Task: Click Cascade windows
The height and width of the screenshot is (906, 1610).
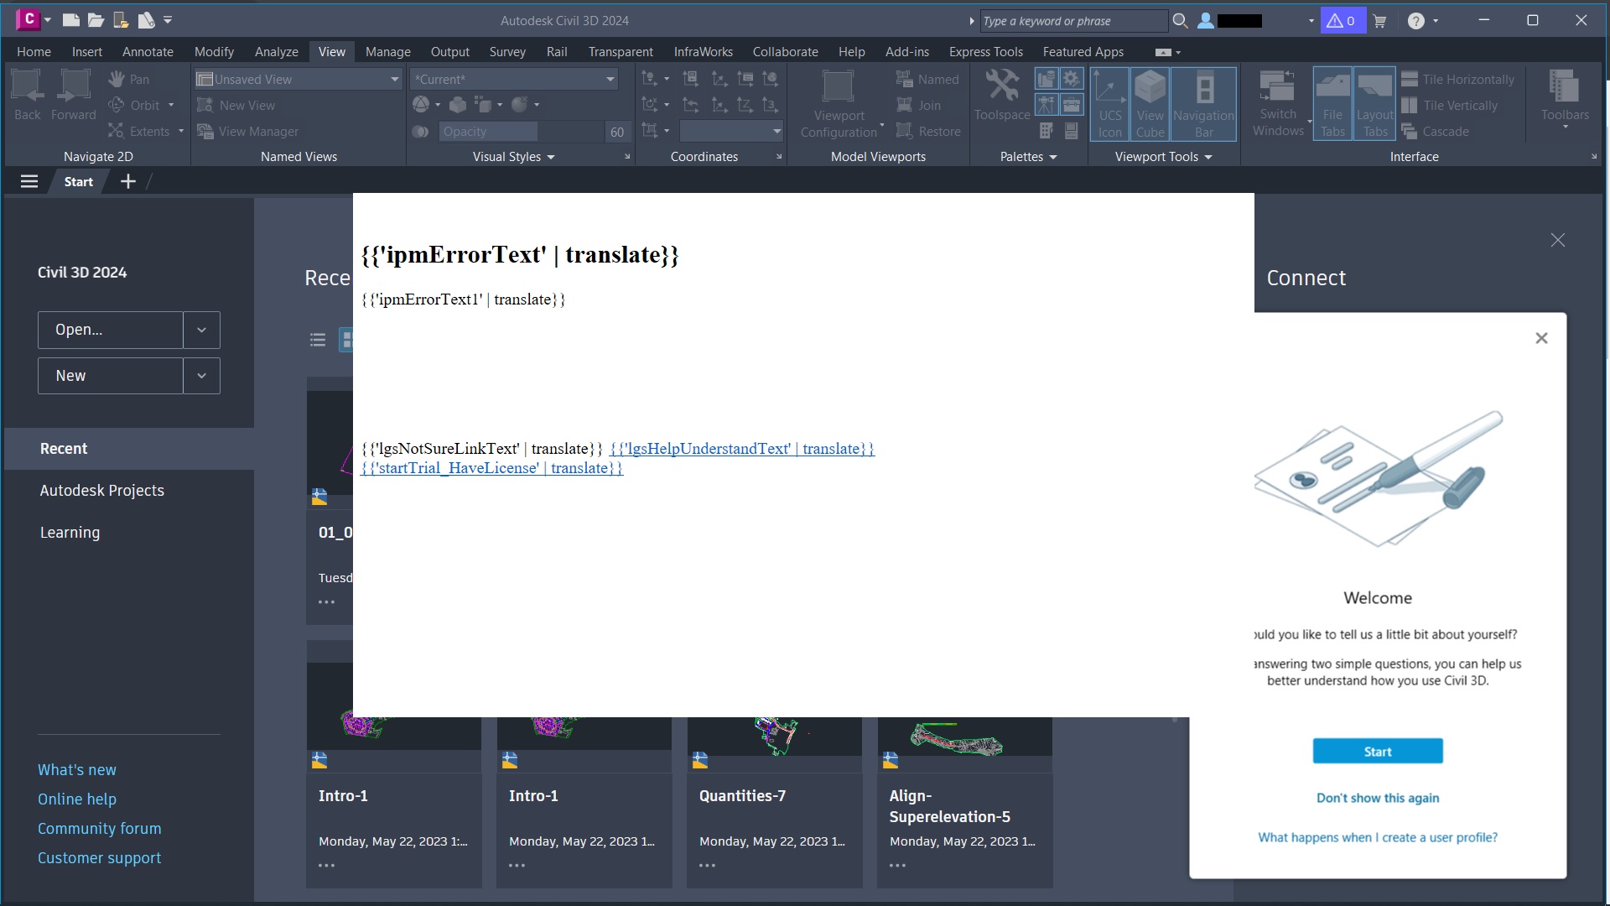Action: pos(1436,131)
